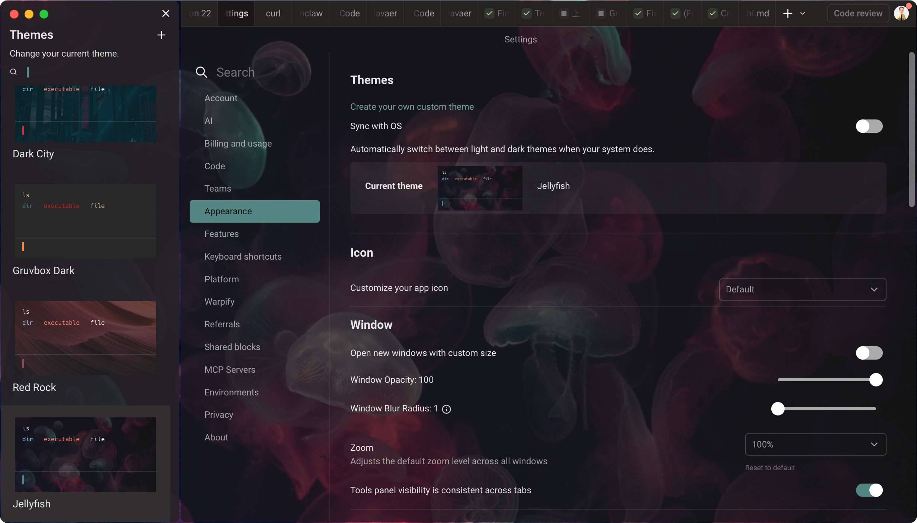Click the stop icon on the Gr tab

[x=601, y=14]
